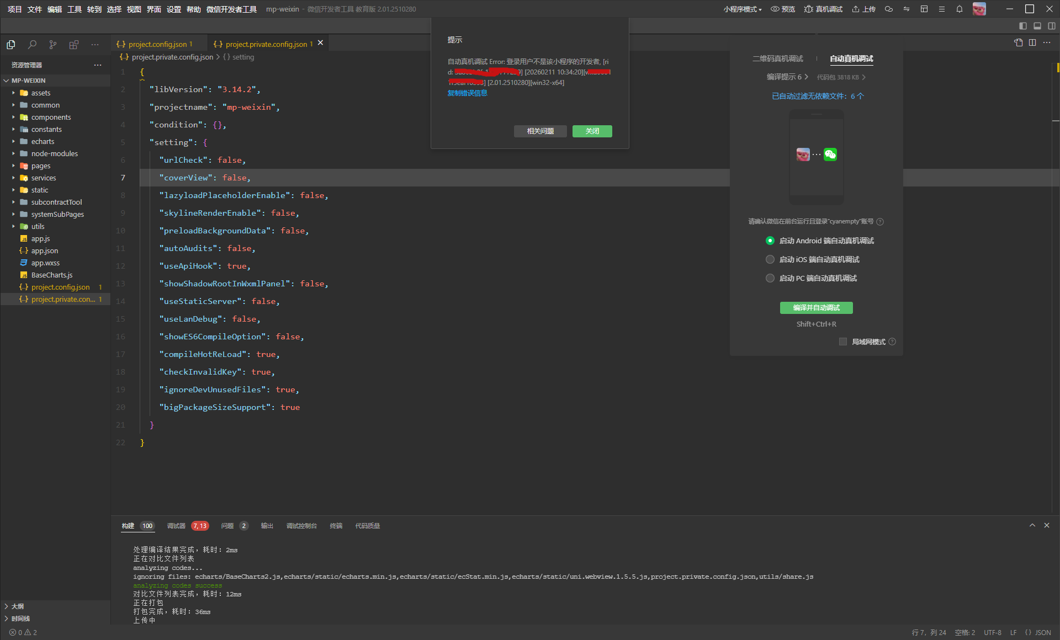Expand the outline section

pyautogui.click(x=17, y=606)
